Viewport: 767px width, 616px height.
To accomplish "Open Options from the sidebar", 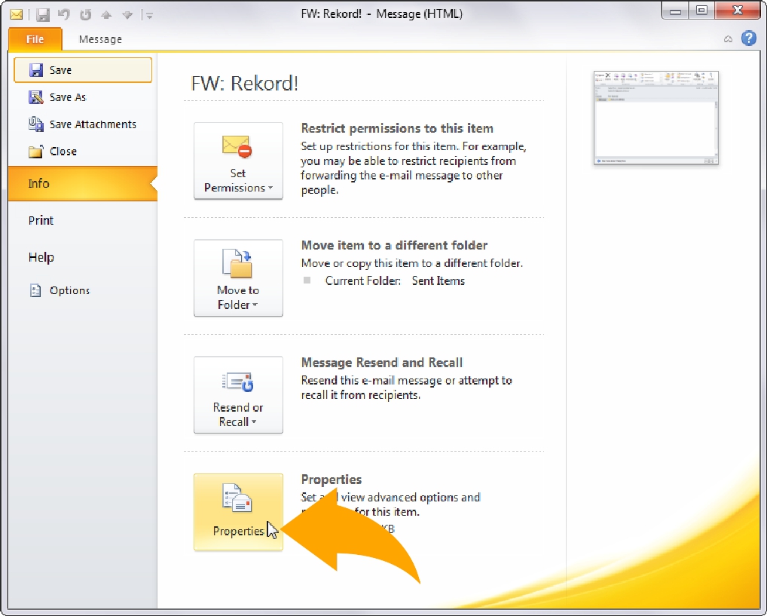I will click(x=83, y=290).
